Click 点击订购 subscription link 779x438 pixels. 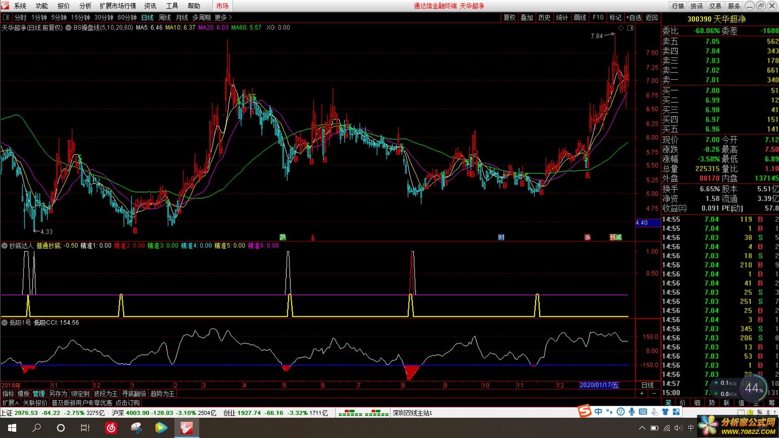[x=127, y=403]
